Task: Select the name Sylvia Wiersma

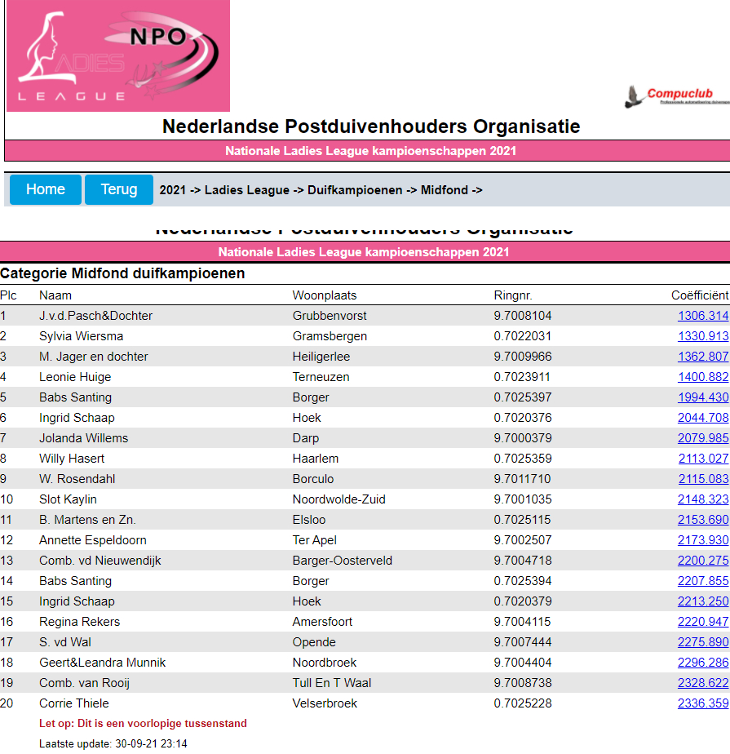Action: click(82, 336)
